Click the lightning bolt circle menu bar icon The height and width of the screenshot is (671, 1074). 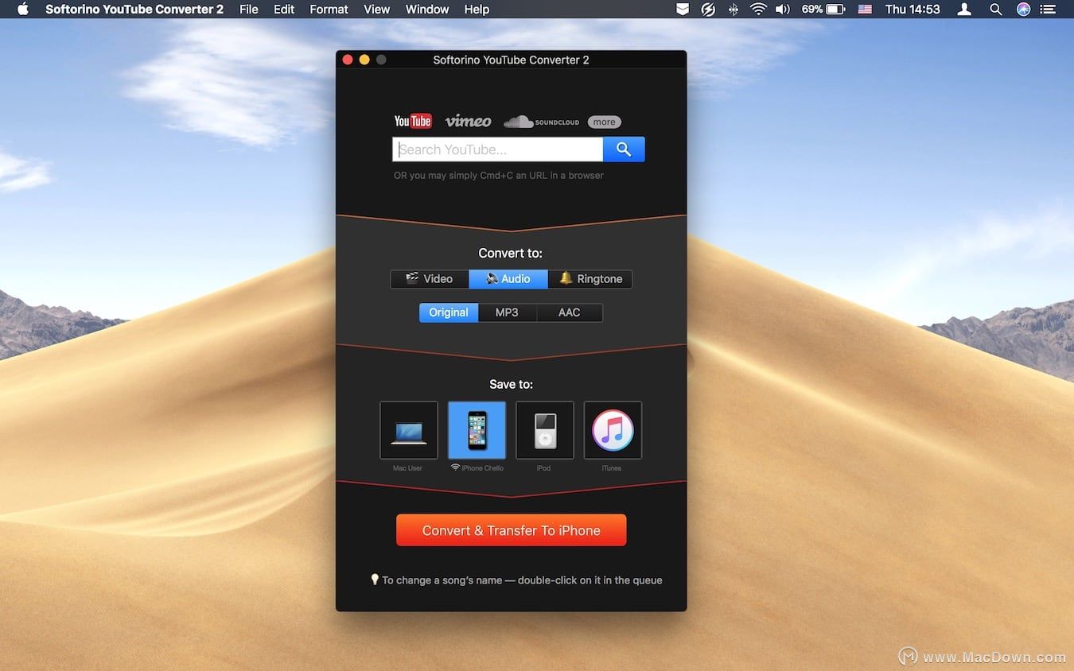(708, 10)
